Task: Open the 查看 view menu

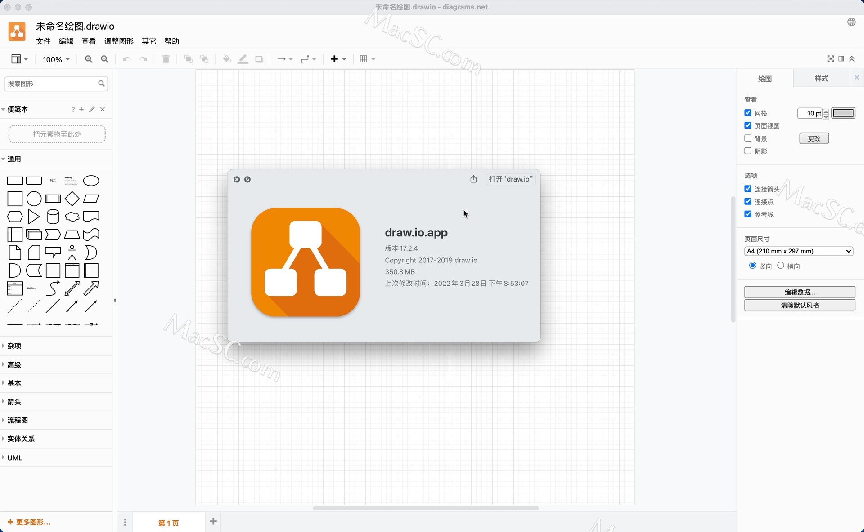Action: [x=89, y=41]
